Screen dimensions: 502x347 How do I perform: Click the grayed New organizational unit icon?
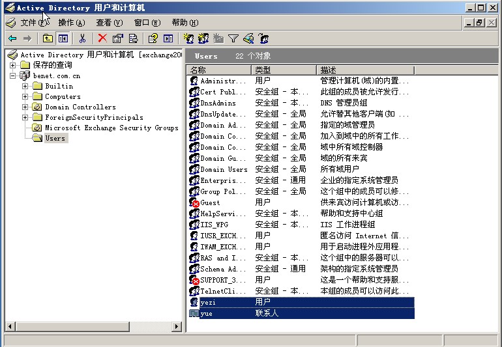coord(218,38)
